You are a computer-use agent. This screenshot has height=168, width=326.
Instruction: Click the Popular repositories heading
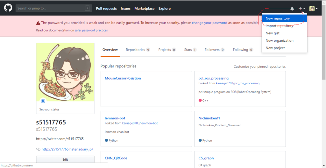[118, 66]
